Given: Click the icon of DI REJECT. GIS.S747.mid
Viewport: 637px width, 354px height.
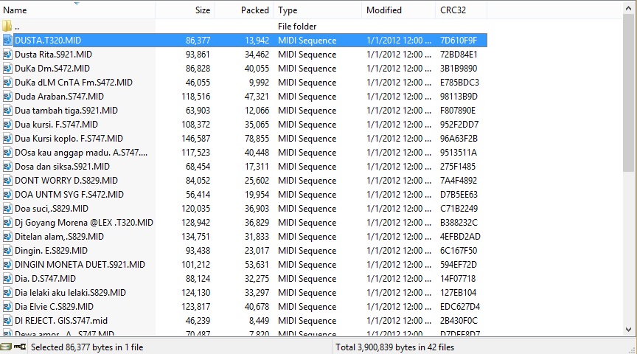Looking at the screenshot, I should click(7, 321).
